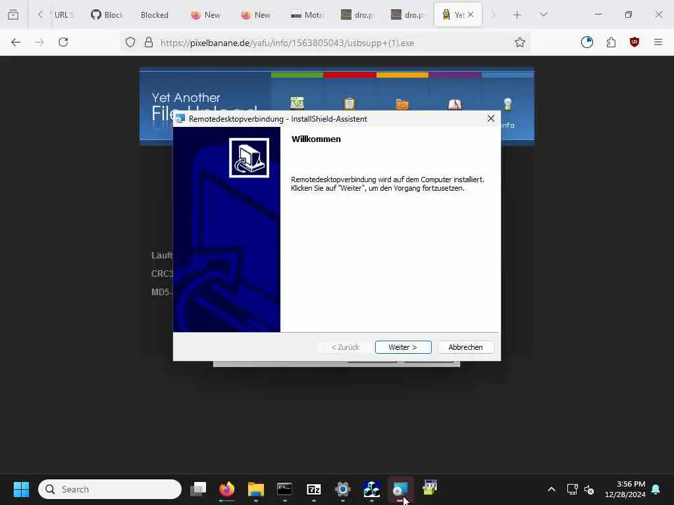Open the terminal taskbar icon

point(284,489)
